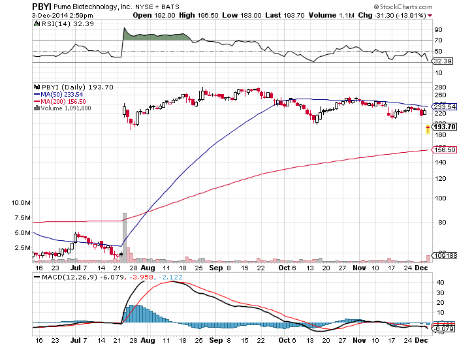Viewport: 457px width, 346px height.
Task: Click the green overbought RSI shaded area
Action: tap(156, 37)
